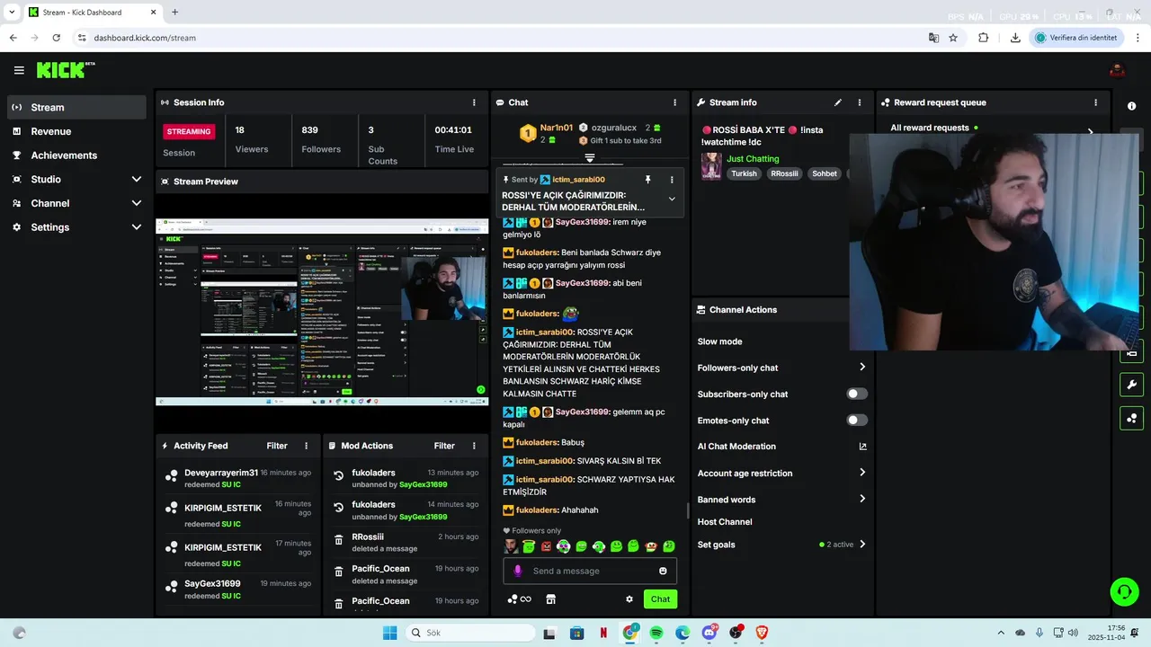Click Slow mode channel action
Screen dimensions: 1151x647
pos(719,341)
